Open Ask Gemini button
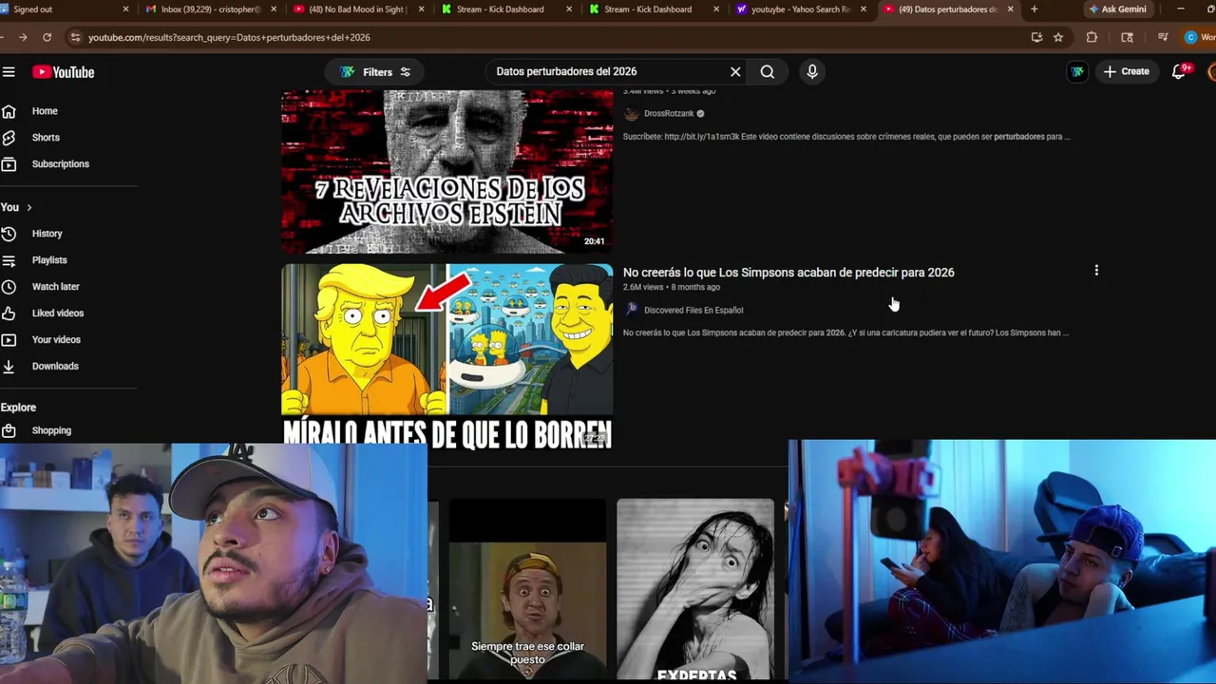This screenshot has height=684, width=1216. pos(1117,9)
